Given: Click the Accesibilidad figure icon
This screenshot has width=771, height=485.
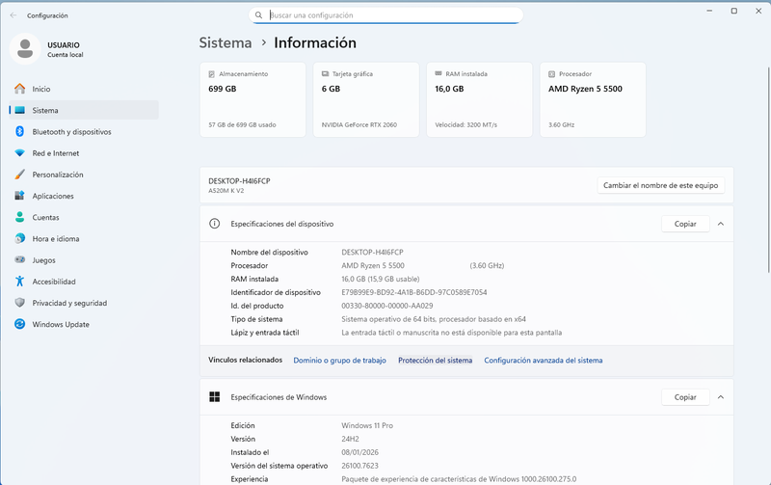Looking at the screenshot, I should pos(19,282).
